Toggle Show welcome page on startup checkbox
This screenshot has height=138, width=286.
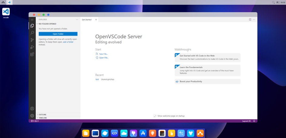155,116
